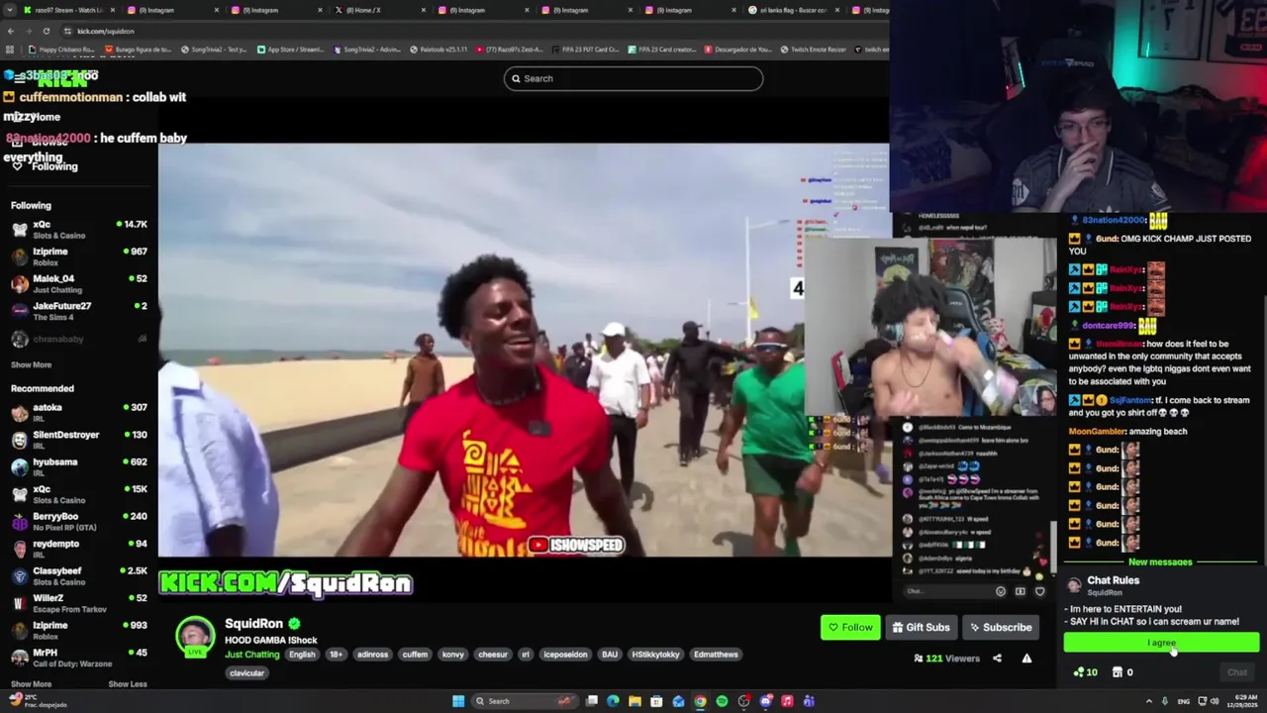Switch to razo97 Stream browser tab
The image size is (1267, 713).
click(67, 10)
